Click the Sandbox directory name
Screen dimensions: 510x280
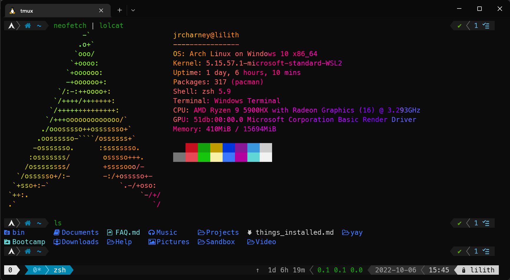point(221,242)
